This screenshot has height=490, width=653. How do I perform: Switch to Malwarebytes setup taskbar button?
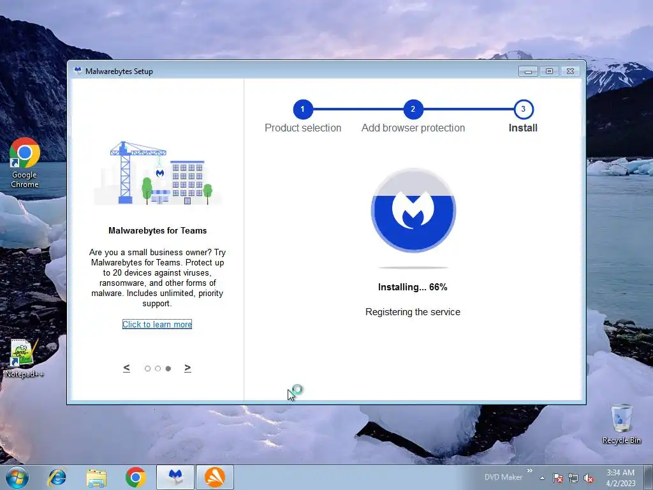pyautogui.click(x=175, y=477)
